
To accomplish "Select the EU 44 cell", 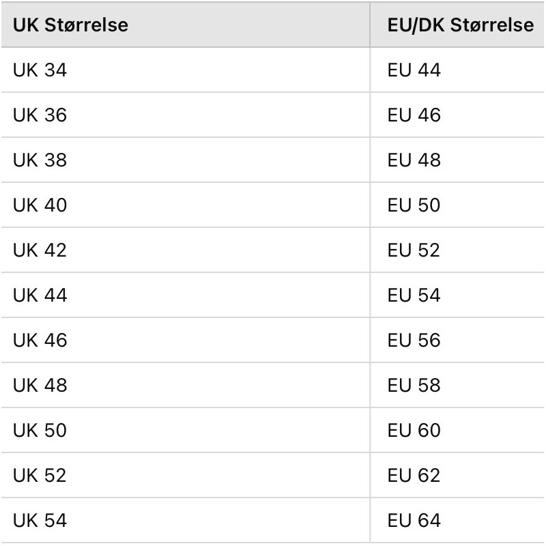I will click(x=457, y=70).
